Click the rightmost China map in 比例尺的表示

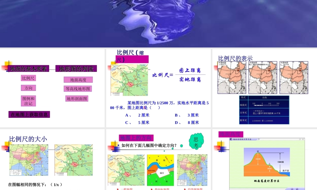pyautogui.click(x=294, y=78)
